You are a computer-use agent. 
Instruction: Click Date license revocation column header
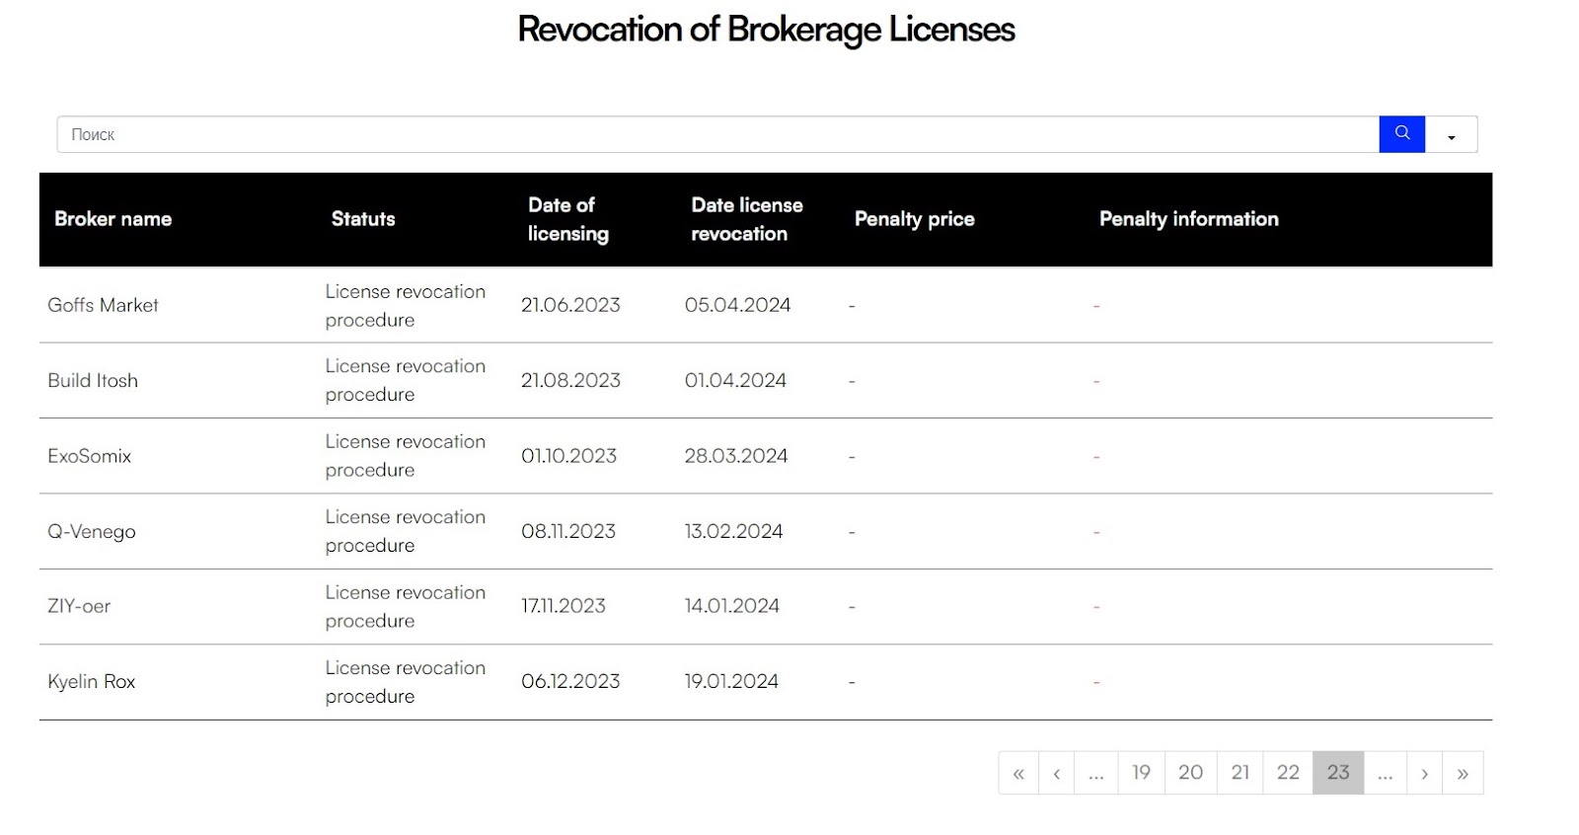click(746, 219)
